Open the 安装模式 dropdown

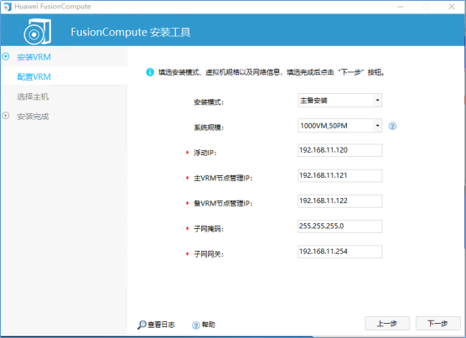point(339,101)
